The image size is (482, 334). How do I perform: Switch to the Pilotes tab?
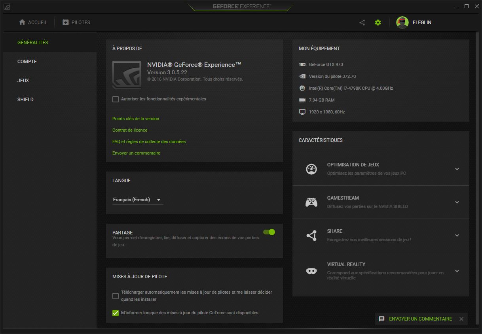coord(76,22)
